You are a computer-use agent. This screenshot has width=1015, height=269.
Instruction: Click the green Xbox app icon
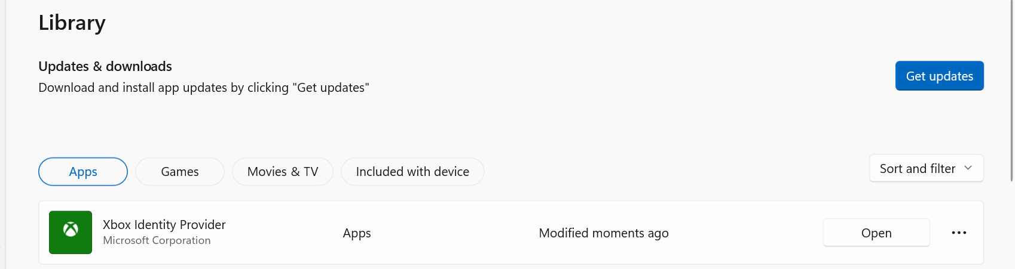click(x=71, y=233)
